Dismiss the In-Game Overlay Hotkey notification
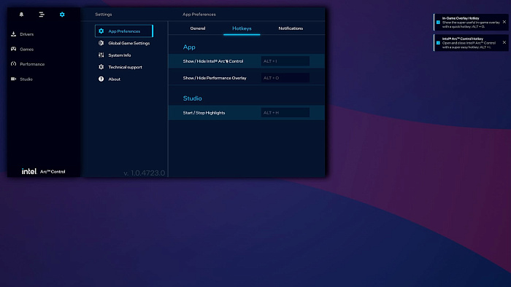This screenshot has width=511, height=287. click(504, 22)
